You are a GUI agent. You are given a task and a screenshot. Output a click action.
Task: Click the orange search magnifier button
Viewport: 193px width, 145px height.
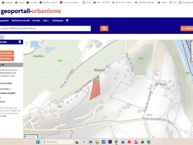point(104,28)
